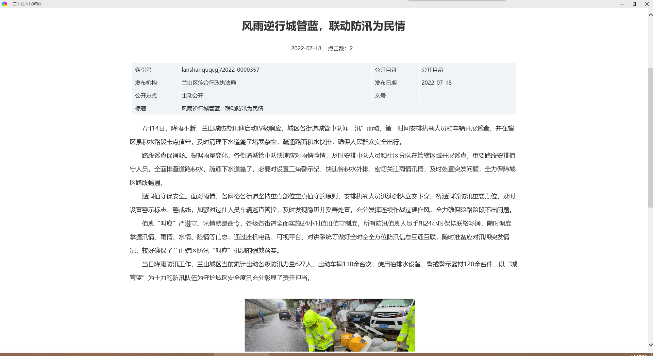653x356 pixels.
Task: Click the 公开方式 label cell
Action: pos(156,95)
